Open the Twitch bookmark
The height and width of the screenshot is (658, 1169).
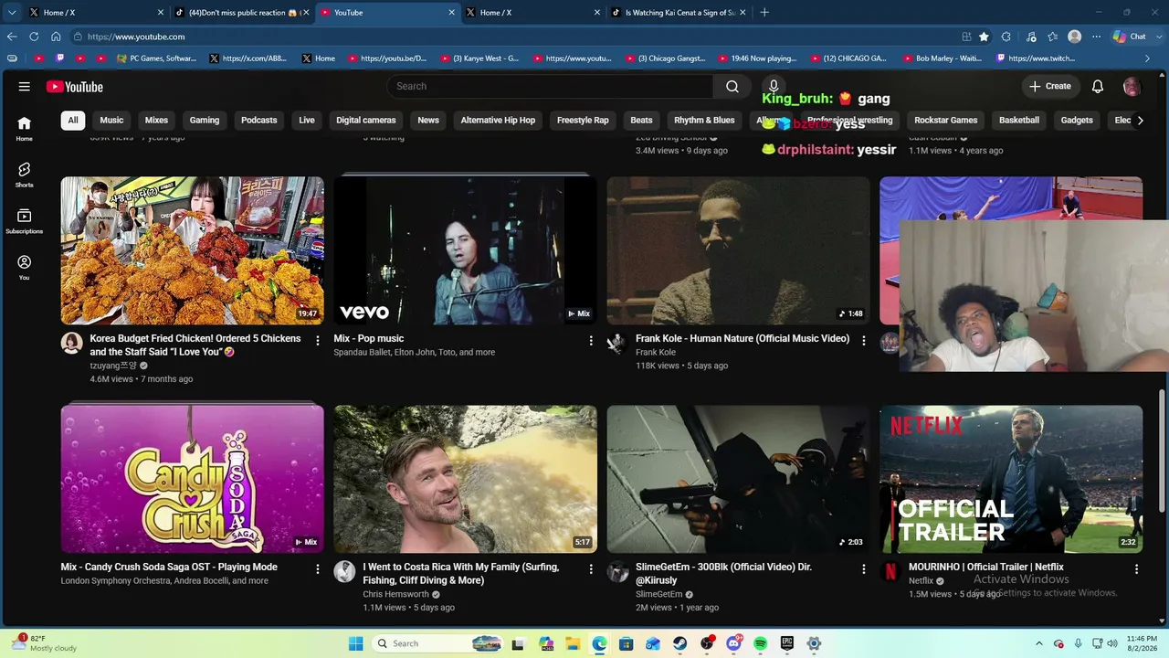click(x=1036, y=58)
